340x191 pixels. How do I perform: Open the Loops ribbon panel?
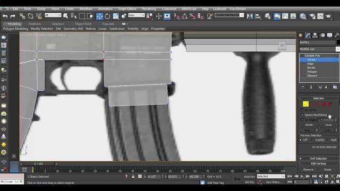click(x=103, y=29)
